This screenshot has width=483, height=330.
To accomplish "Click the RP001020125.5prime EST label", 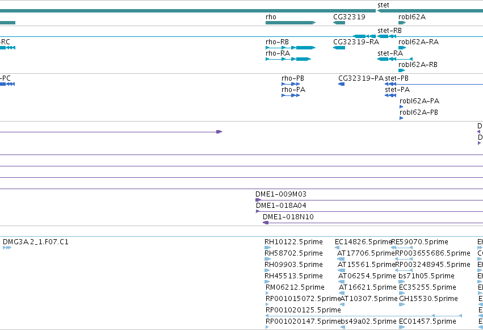I will point(303,310).
